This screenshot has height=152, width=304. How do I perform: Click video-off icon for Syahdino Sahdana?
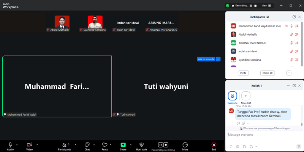[x=296, y=60]
